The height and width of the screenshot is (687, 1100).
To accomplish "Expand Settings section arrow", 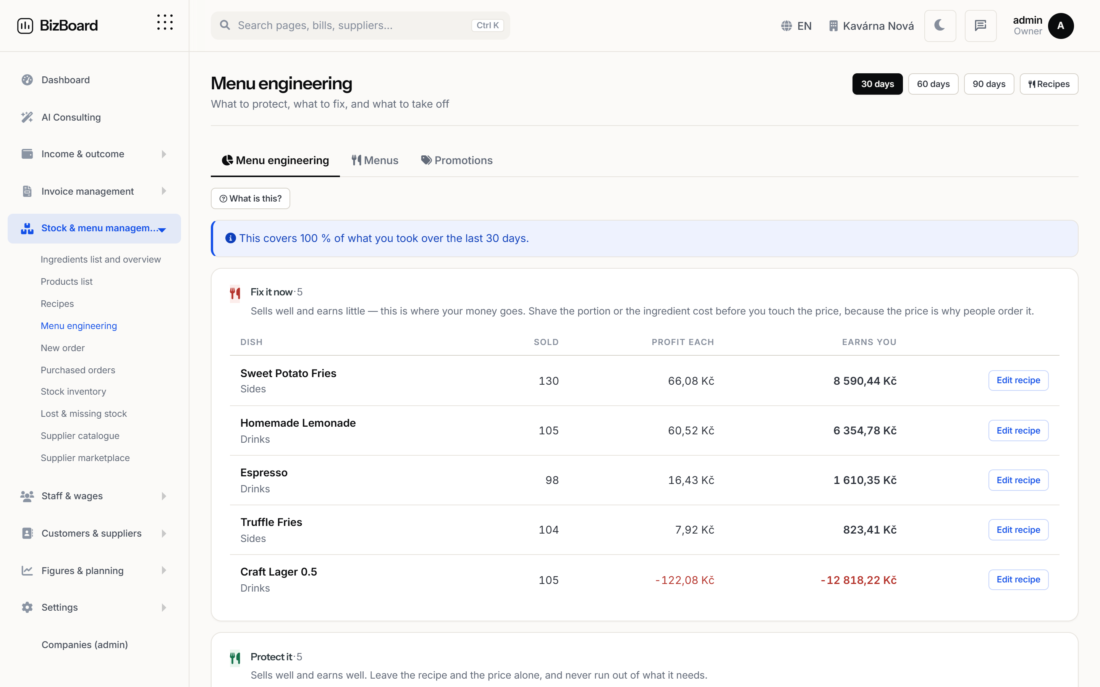I will point(163,608).
